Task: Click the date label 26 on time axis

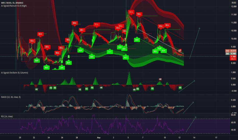Action: click(x=62, y=137)
